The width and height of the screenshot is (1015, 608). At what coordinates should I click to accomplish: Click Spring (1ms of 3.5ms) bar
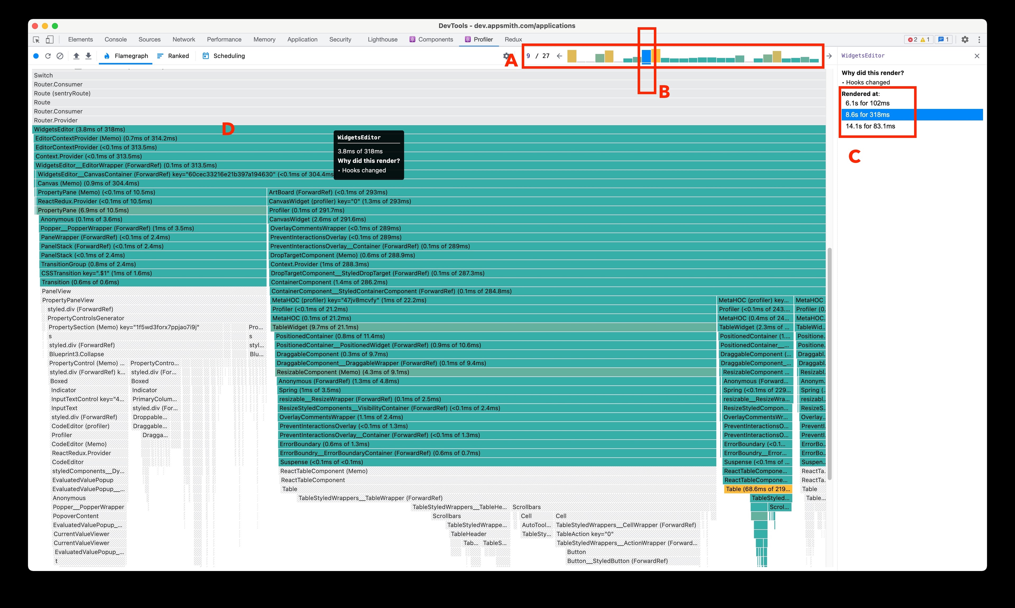click(497, 390)
